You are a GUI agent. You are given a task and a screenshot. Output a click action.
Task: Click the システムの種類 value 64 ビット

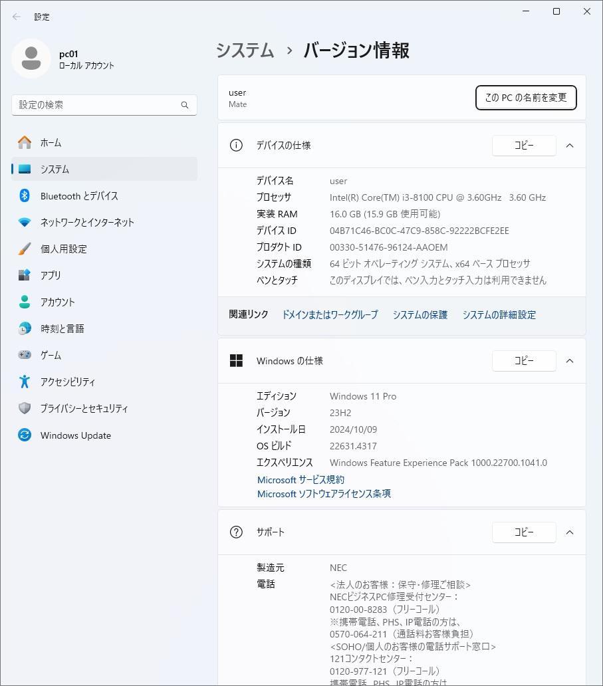429,264
